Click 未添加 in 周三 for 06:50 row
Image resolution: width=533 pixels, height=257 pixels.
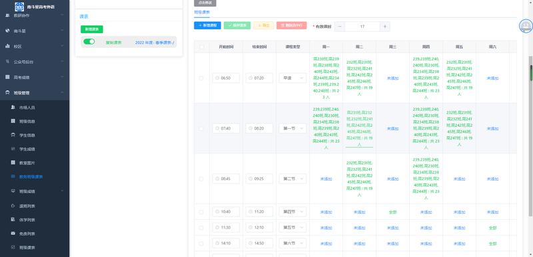[392, 78]
